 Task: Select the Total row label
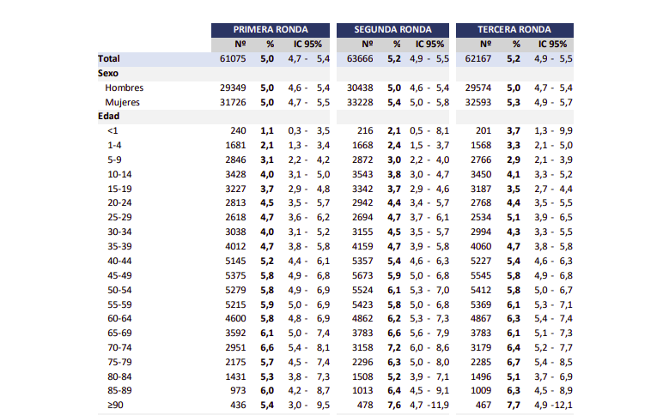(x=109, y=59)
